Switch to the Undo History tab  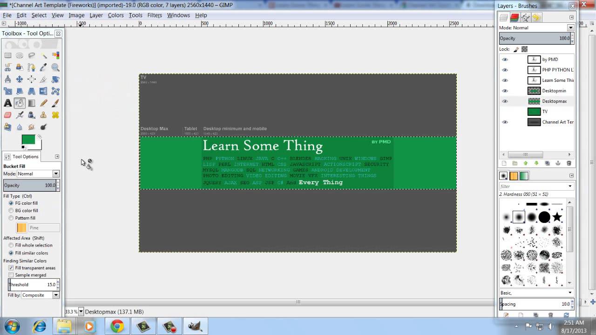tap(536, 18)
